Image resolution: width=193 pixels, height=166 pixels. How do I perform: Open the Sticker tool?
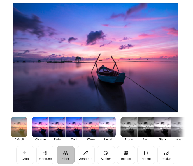[x=106, y=155]
